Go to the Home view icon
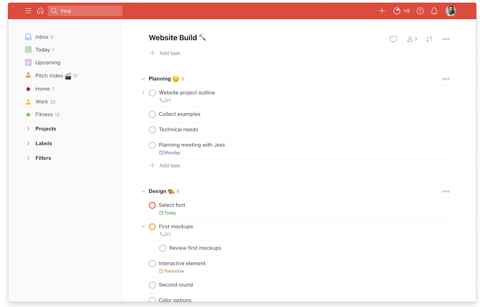480x307 pixels. 41,11
